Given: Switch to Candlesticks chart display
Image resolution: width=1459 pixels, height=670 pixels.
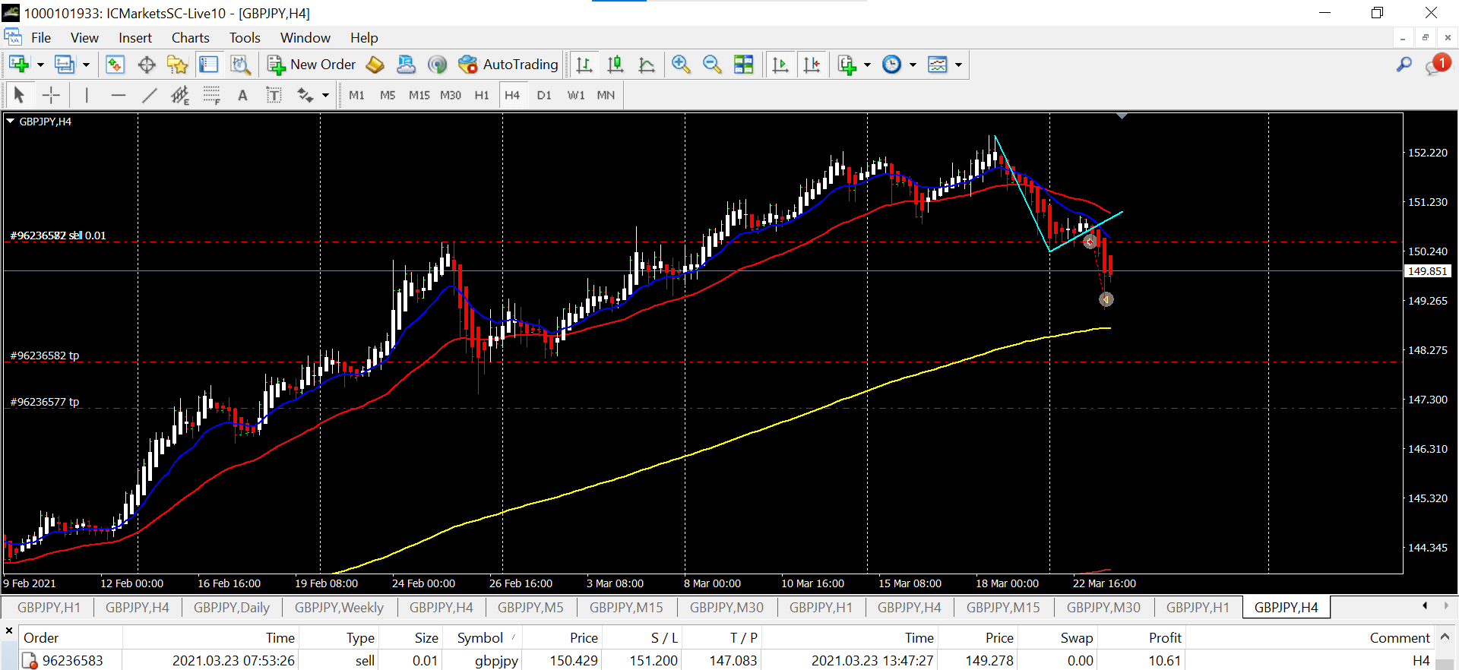Looking at the screenshot, I should 616,65.
